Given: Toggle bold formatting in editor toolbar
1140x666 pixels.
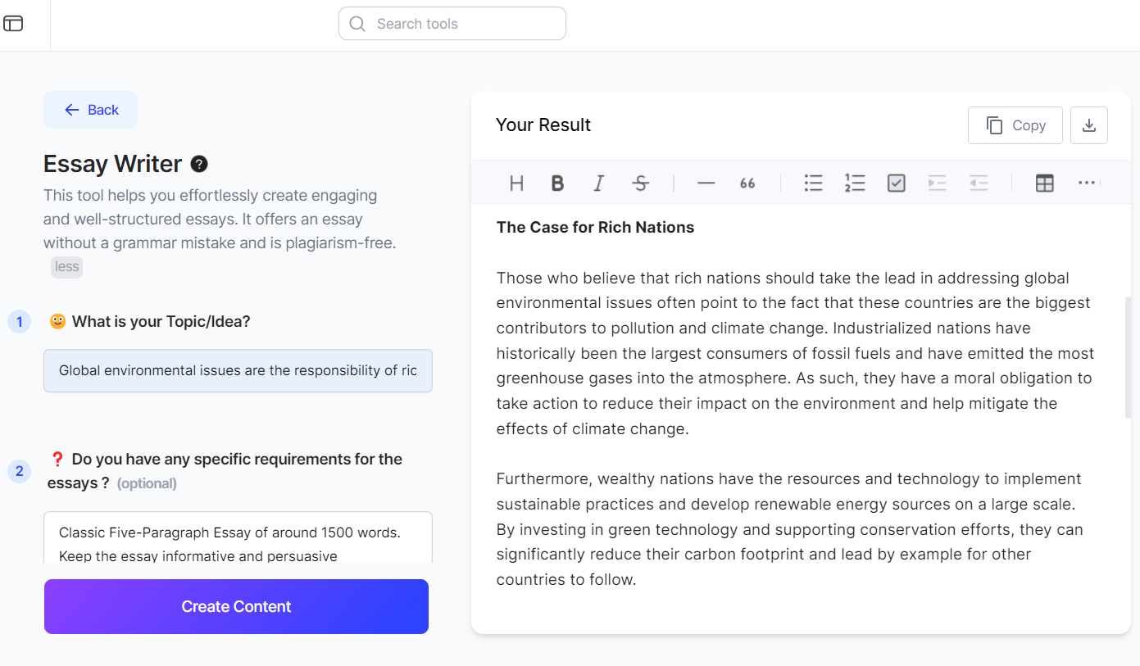Looking at the screenshot, I should 557,183.
